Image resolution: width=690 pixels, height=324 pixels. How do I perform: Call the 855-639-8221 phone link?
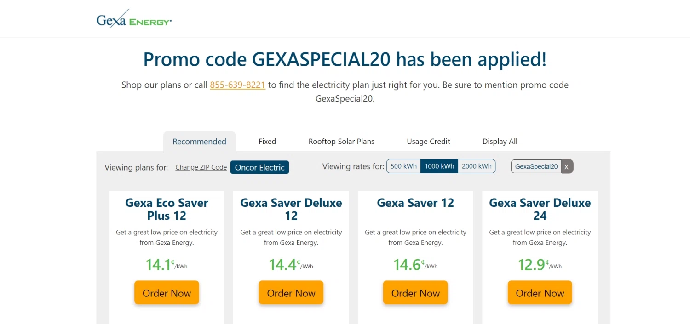click(x=237, y=85)
